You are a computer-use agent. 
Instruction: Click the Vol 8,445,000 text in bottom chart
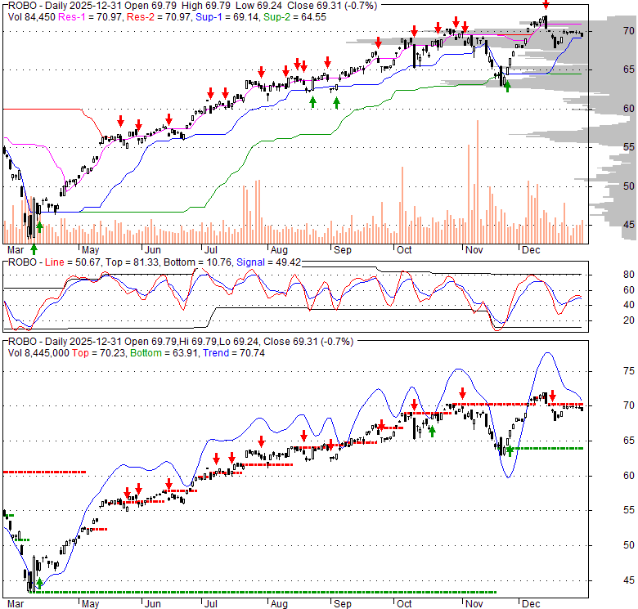coord(38,353)
